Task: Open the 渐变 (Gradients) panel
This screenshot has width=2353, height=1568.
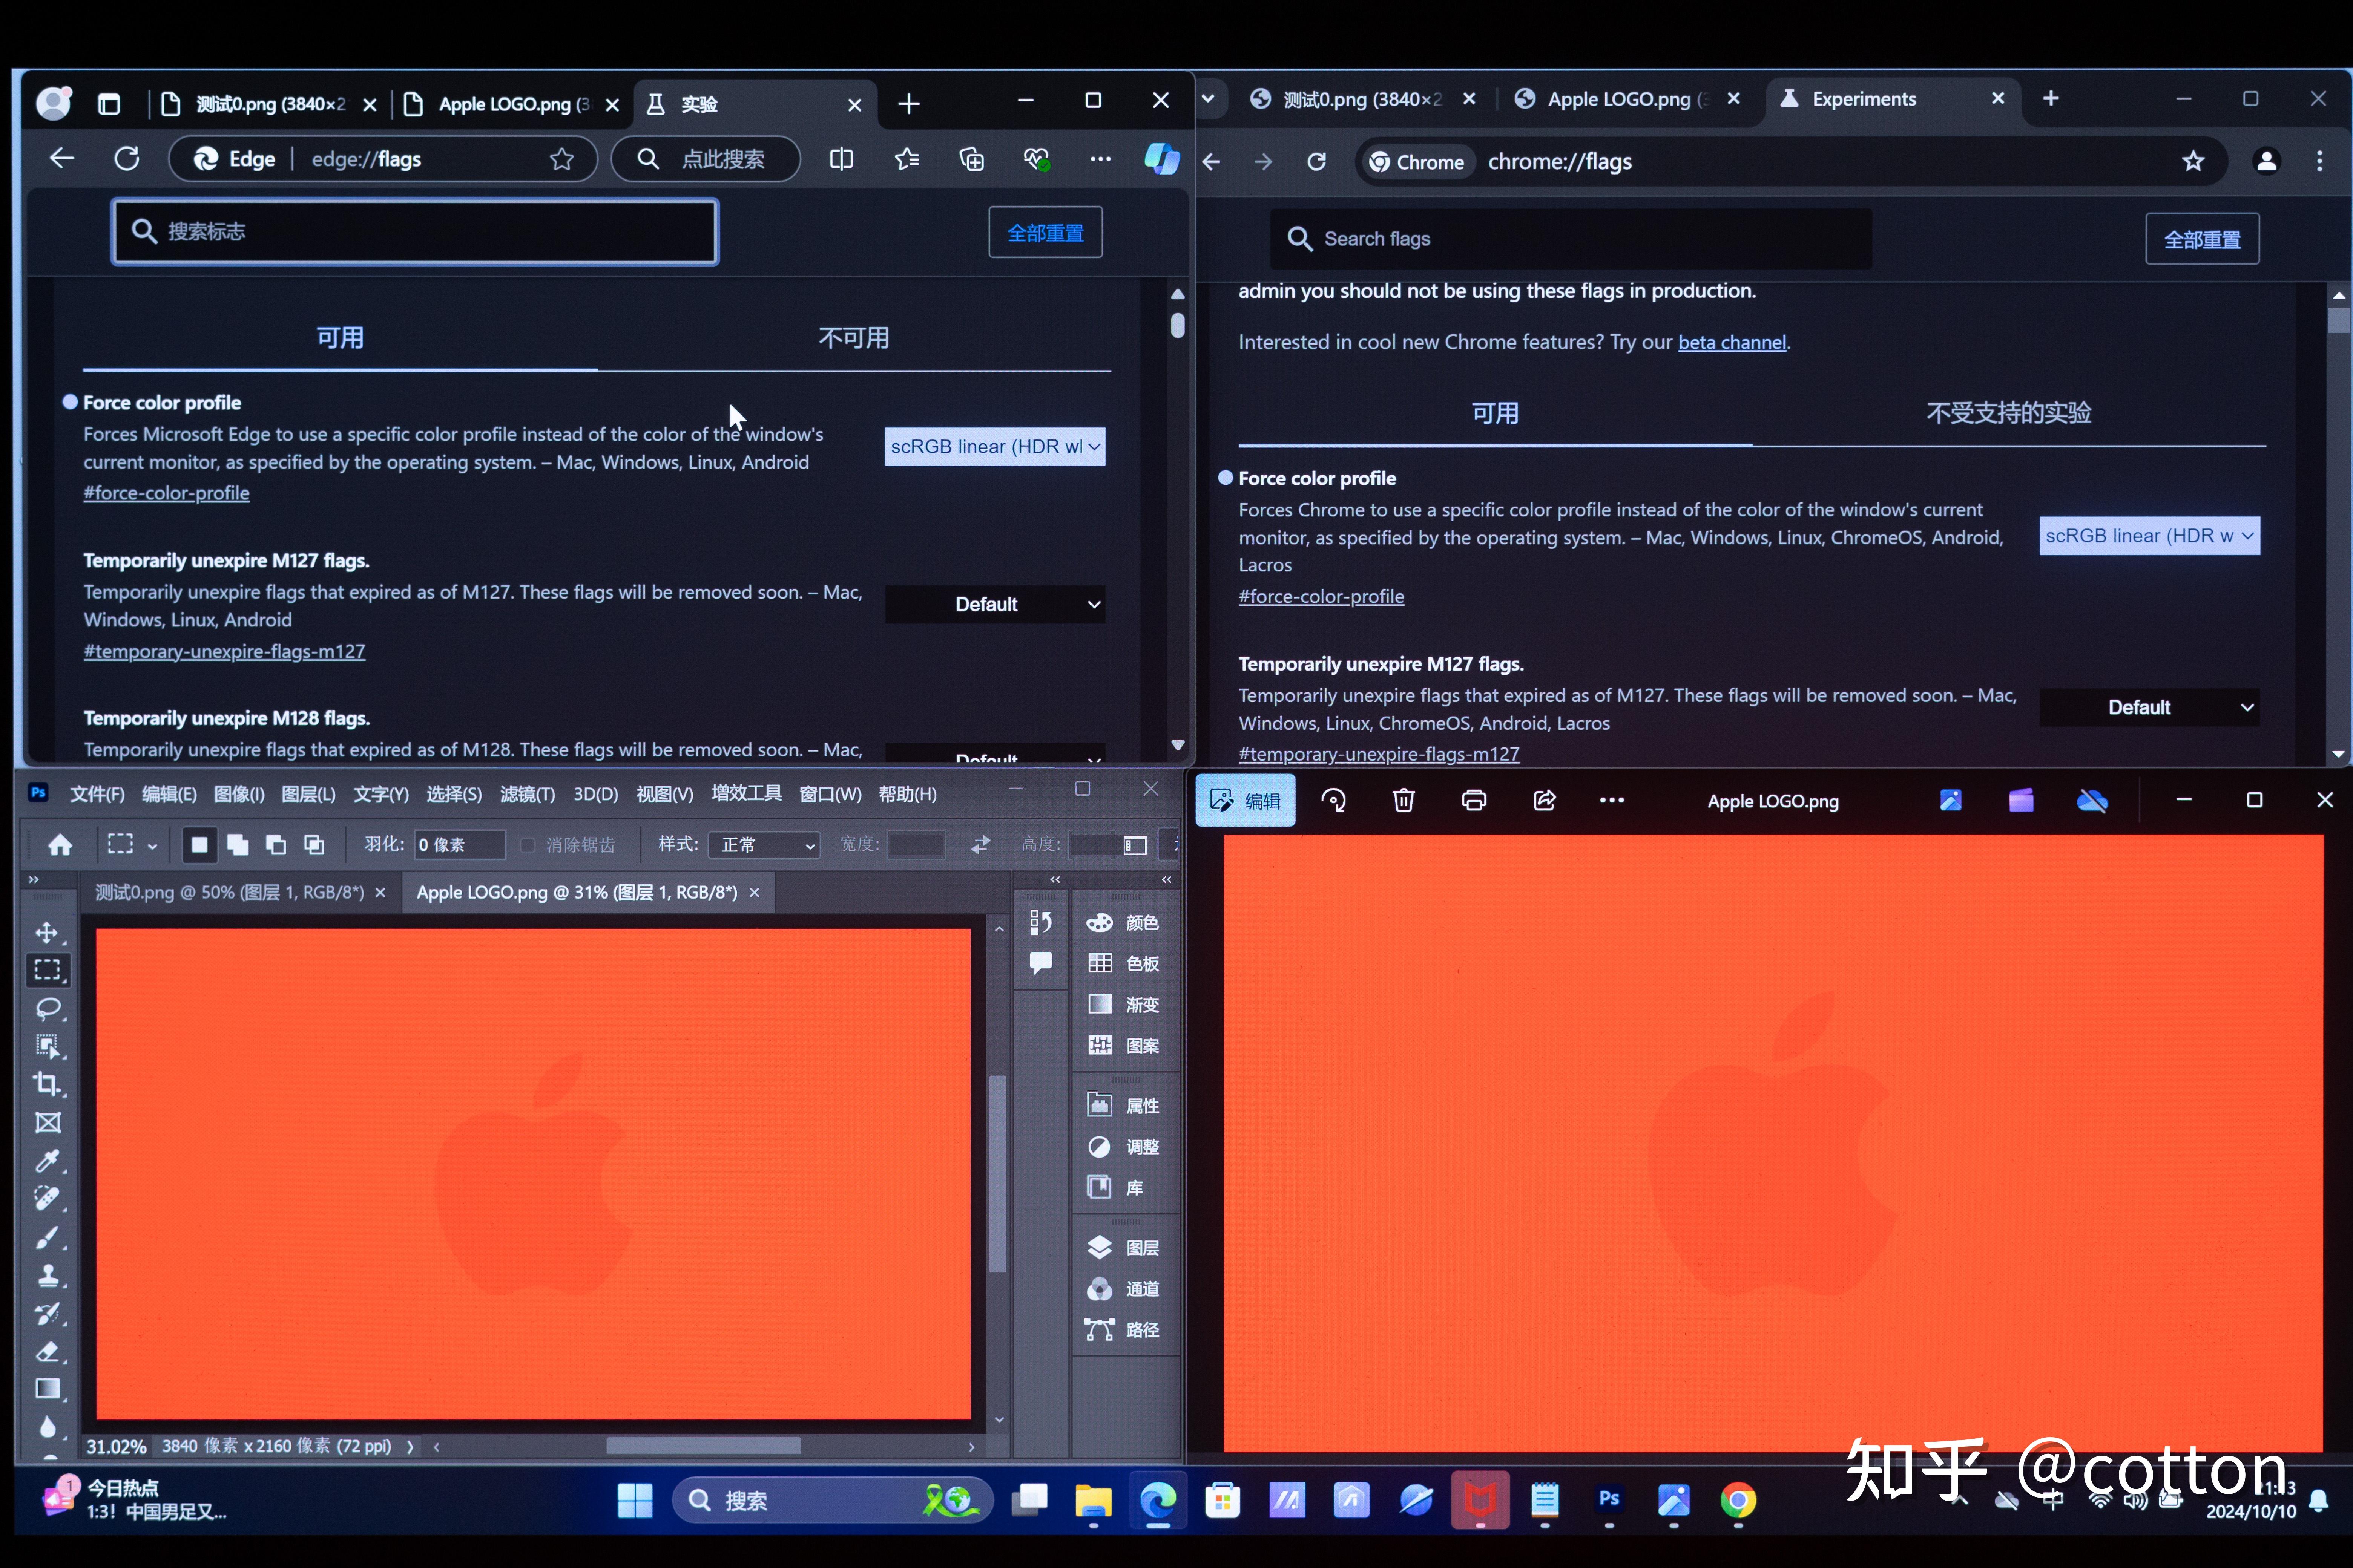Action: pos(1123,1005)
